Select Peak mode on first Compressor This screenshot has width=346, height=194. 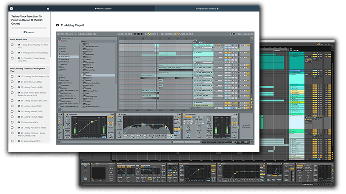[x=111, y=123]
